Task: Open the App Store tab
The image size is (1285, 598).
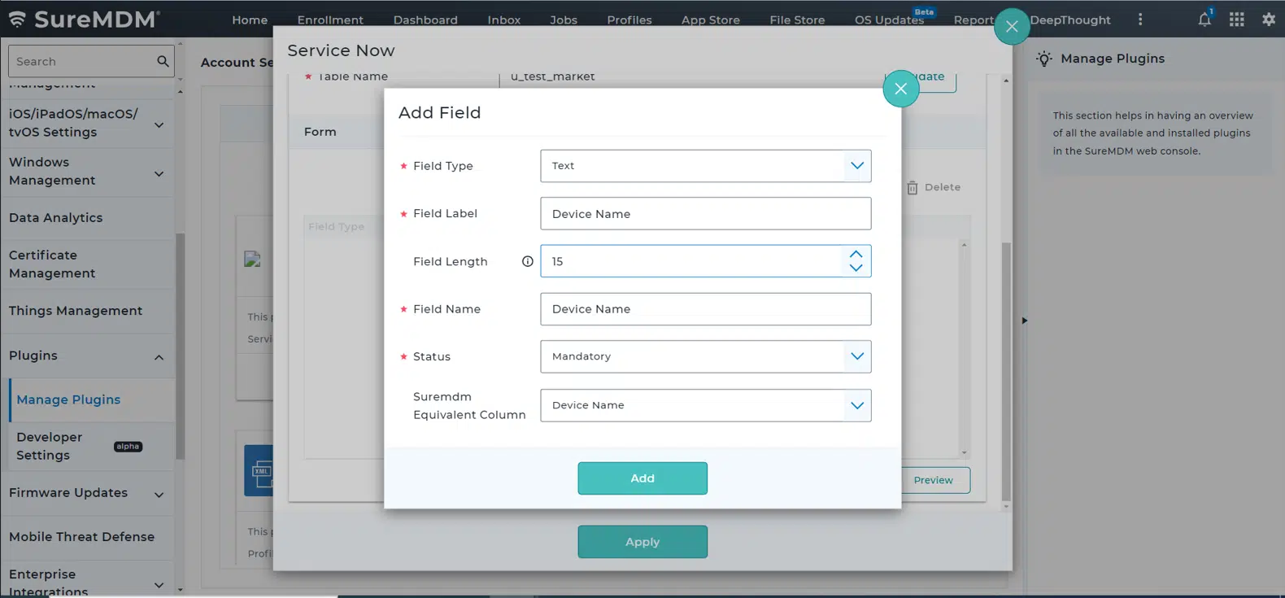Action: [x=711, y=20]
